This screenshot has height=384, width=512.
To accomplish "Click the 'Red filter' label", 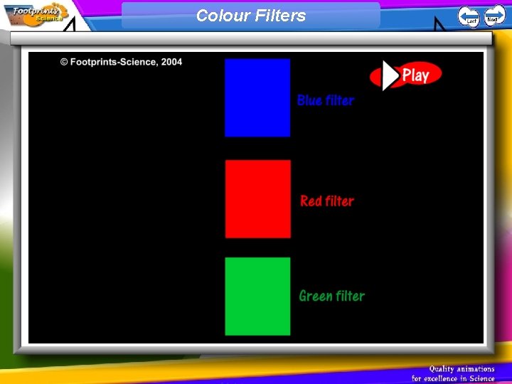I will pos(327,201).
